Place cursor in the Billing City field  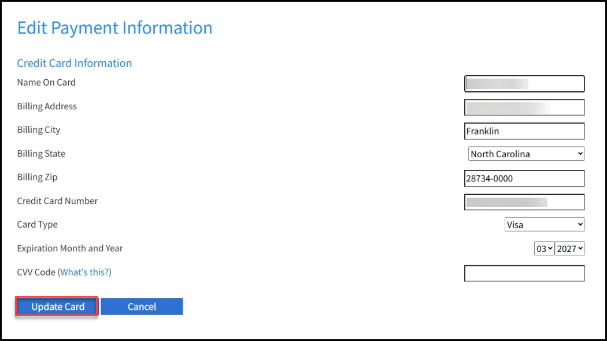524,131
